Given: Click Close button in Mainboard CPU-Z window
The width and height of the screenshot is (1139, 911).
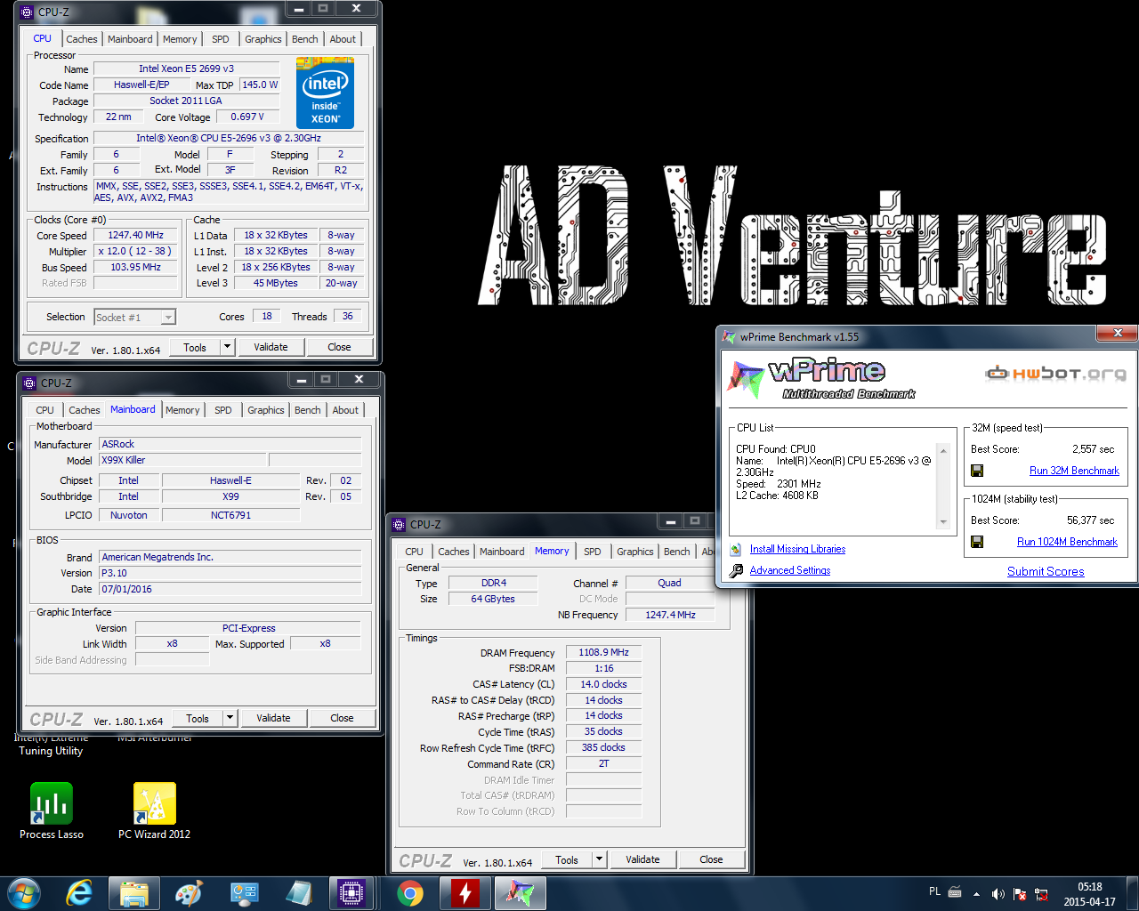Looking at the screenshot, I should coord(342,718).
